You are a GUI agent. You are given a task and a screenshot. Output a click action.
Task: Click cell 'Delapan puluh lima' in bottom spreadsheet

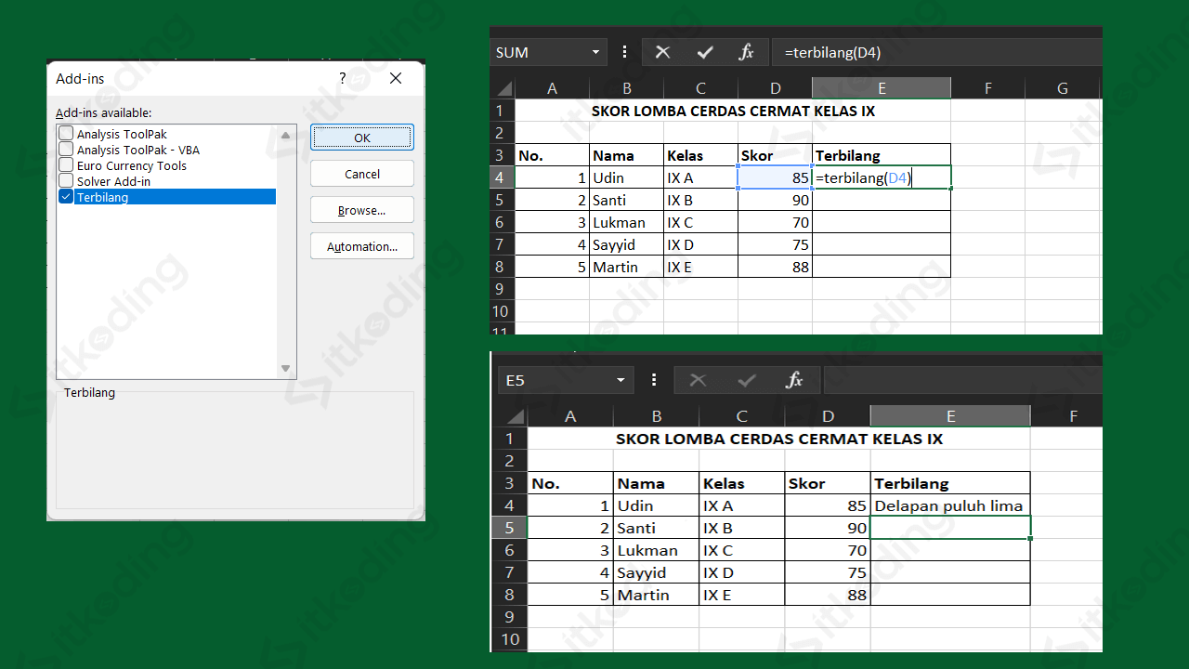click(950, 505)
